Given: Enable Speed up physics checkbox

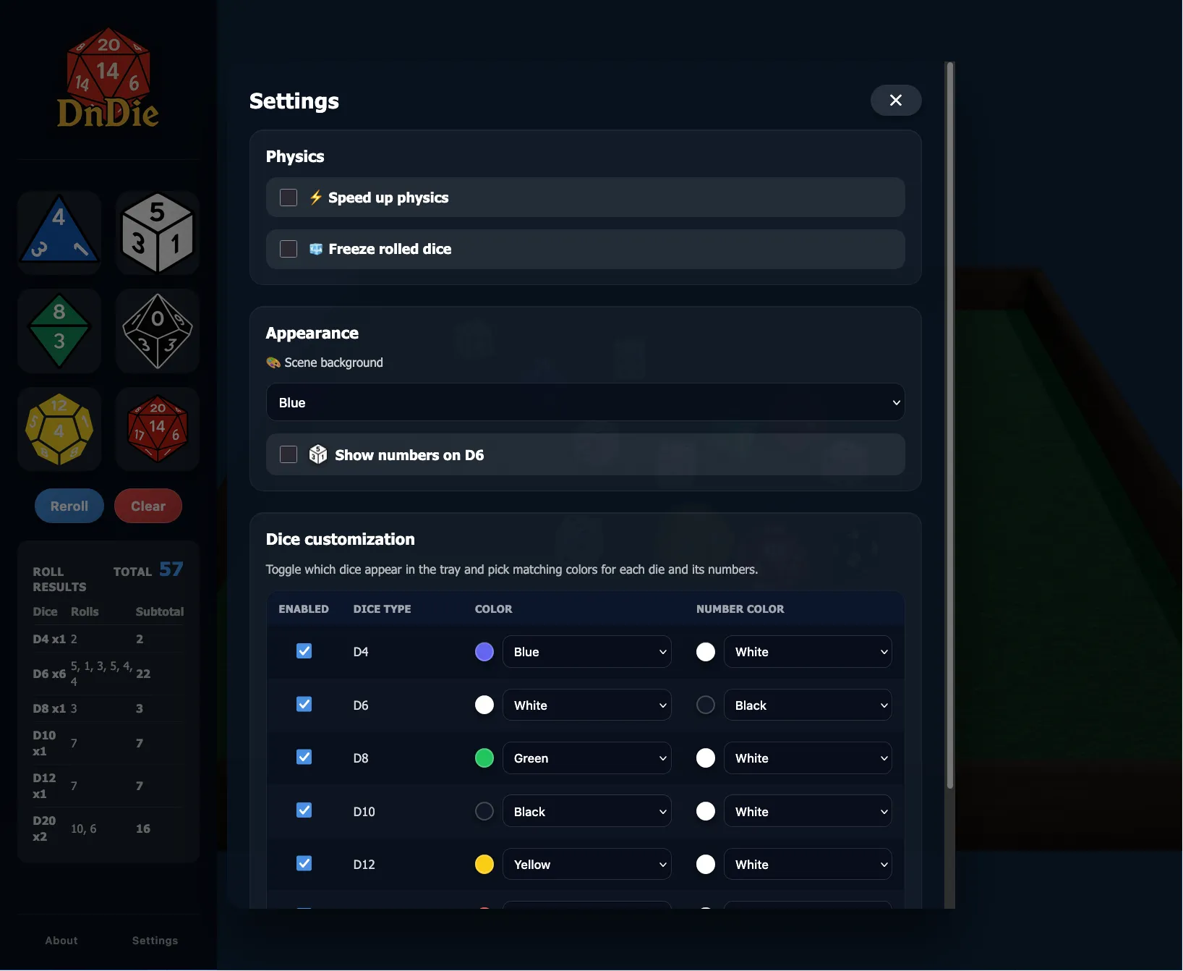Looking at the screenshot, I should click(x=289, y=198).
